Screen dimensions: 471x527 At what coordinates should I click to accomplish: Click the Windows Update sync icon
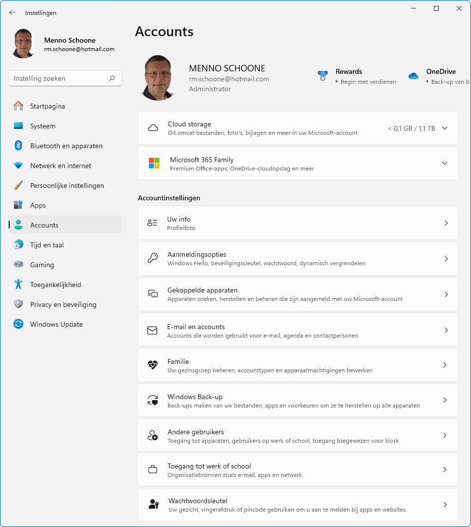click(18, 324)
